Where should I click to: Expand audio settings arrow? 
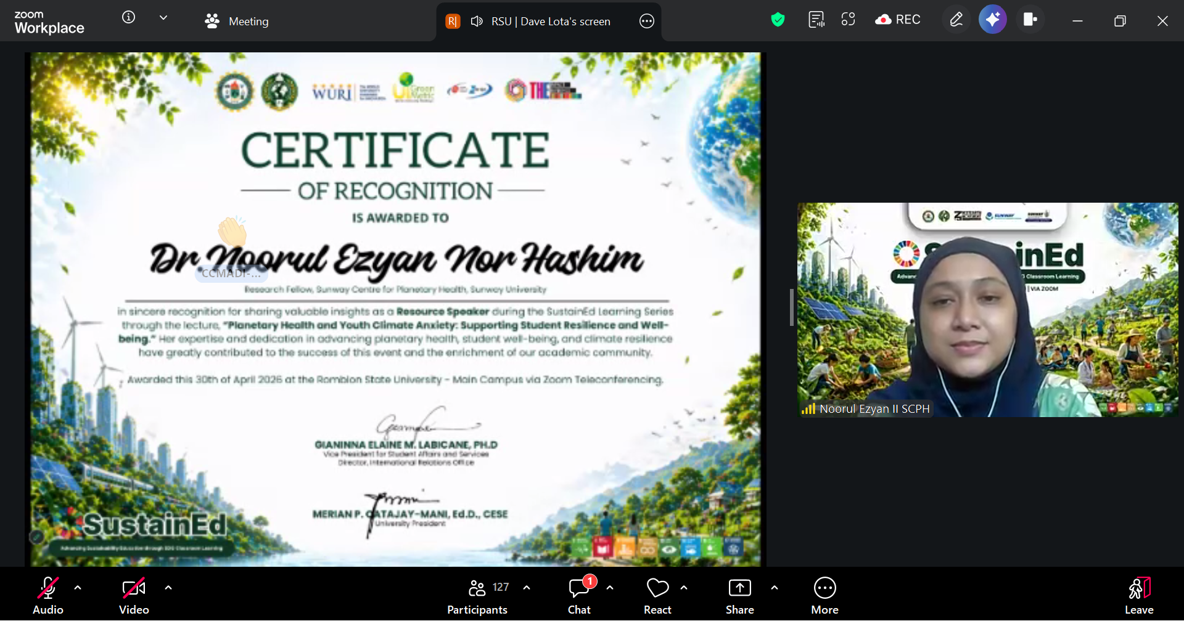(x=78, y=588)
